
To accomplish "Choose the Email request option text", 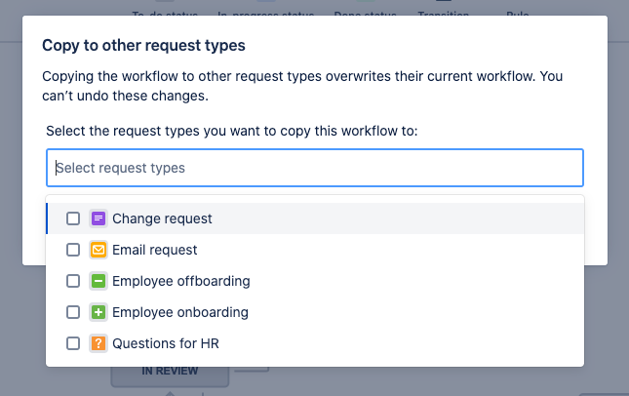I will (x=155, y=250).
